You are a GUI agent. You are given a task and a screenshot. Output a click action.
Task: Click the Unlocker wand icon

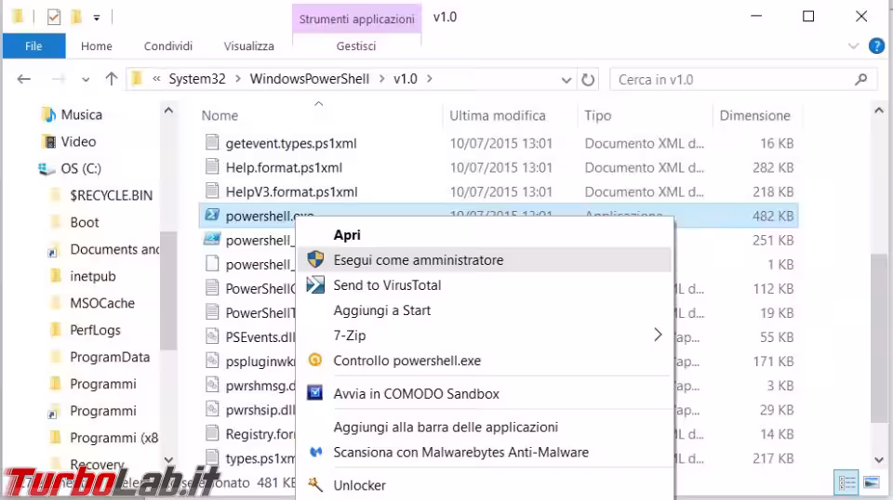tap(315, 484)
